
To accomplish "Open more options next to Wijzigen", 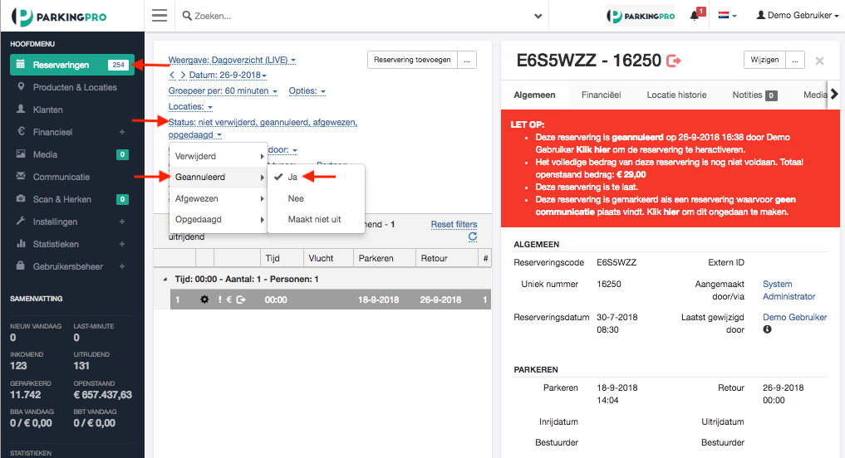I will [x=795, y=60].
